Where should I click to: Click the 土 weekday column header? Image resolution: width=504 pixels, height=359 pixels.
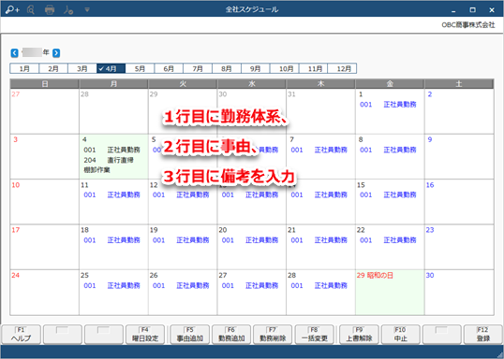[x=459, y=84]
